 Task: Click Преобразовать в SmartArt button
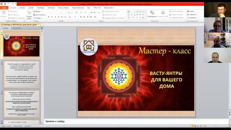(114, 18)
